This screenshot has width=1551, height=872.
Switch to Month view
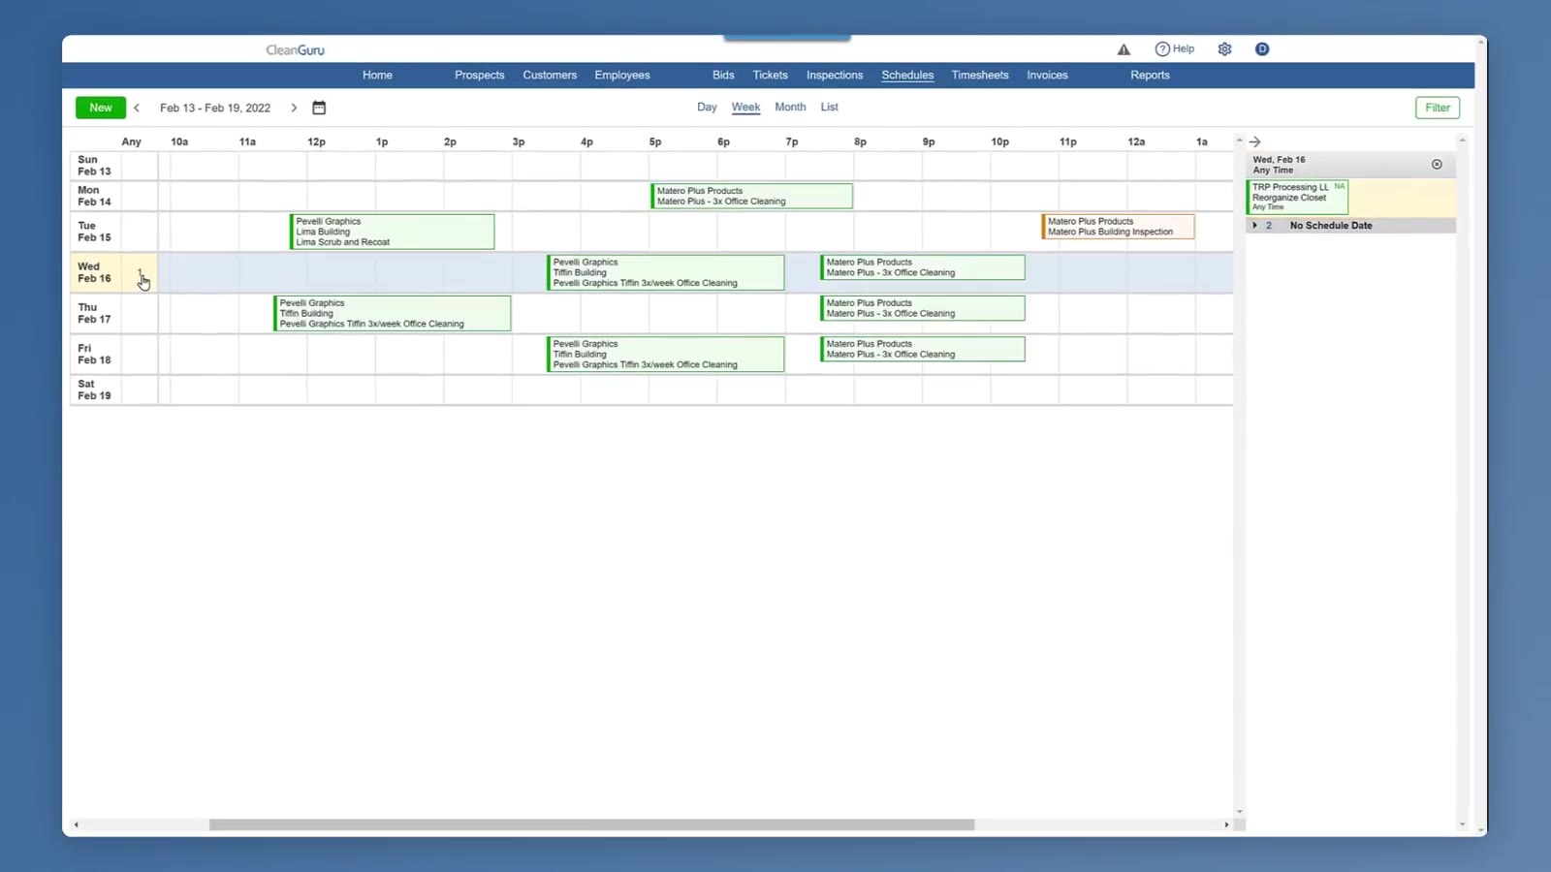click(x=790, y=108)
